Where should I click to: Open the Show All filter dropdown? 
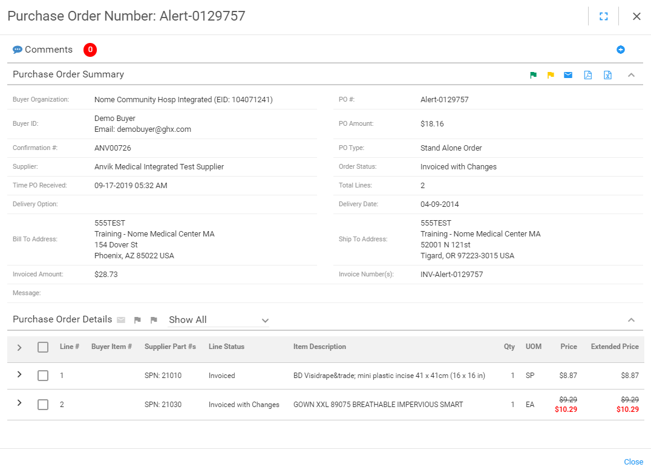(x=218, y=320)
